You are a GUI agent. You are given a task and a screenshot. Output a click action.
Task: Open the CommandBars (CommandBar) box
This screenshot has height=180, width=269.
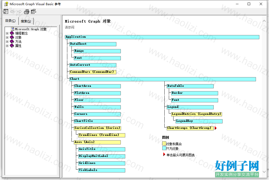pyautogui.click(x=93, y=72)
